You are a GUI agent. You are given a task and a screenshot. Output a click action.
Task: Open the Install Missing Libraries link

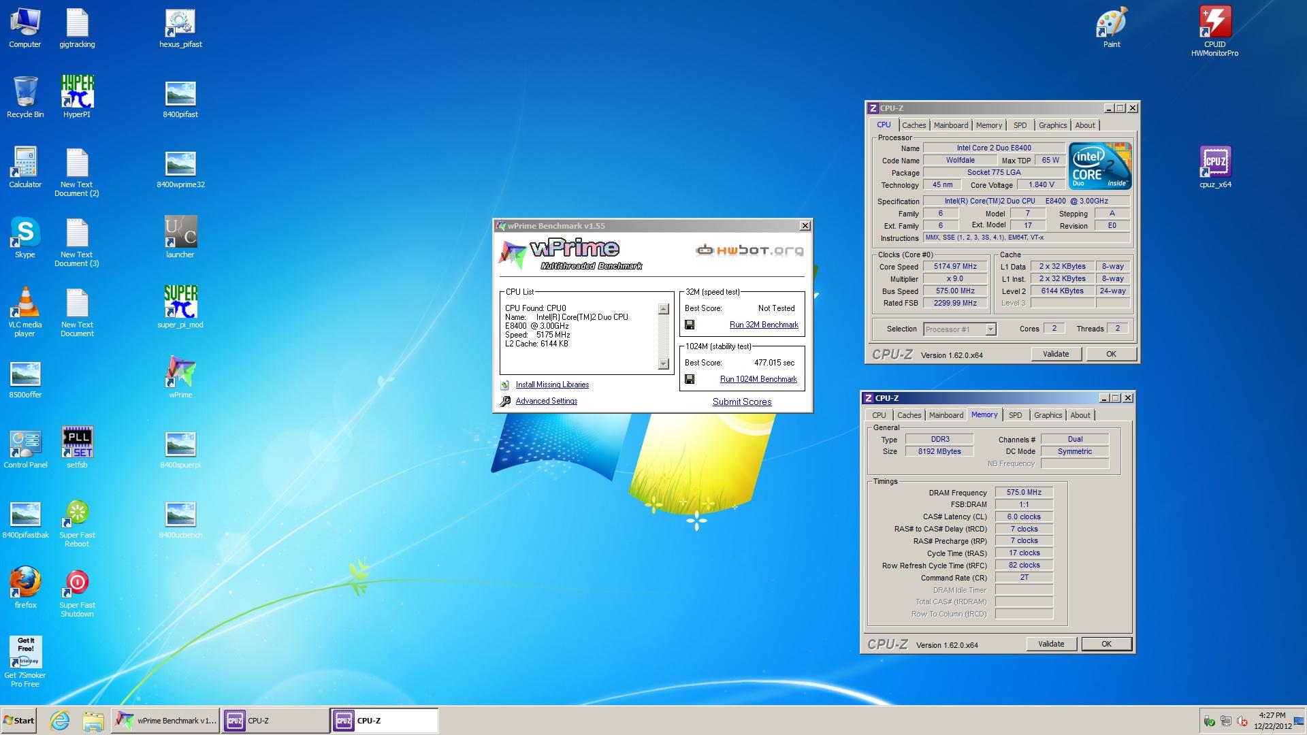point(552,385)
